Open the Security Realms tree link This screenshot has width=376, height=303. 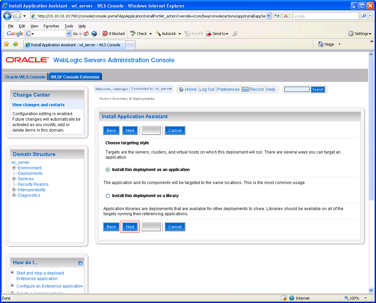pyautogui.click(x=33, y=184)
